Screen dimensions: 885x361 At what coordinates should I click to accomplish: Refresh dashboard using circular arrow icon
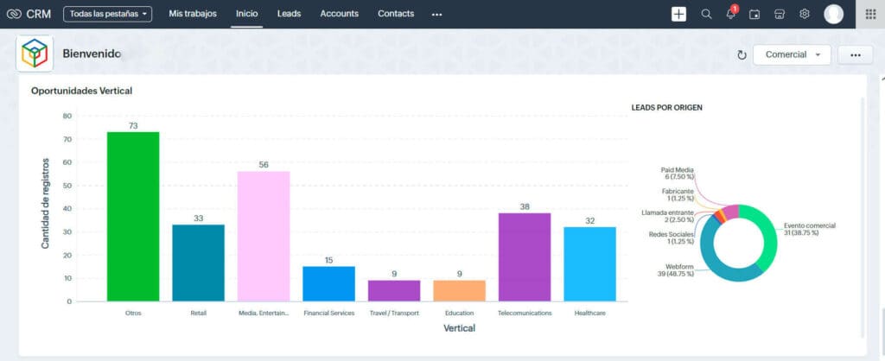741,55
